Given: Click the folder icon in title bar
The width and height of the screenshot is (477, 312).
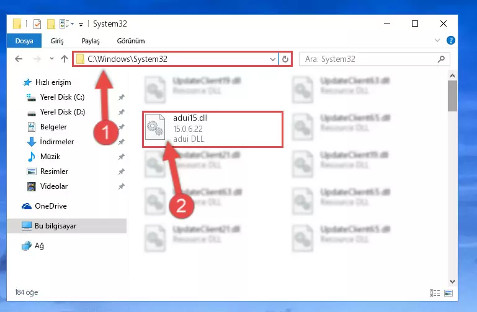Looking at the screenshot, I should coord(17,24).
